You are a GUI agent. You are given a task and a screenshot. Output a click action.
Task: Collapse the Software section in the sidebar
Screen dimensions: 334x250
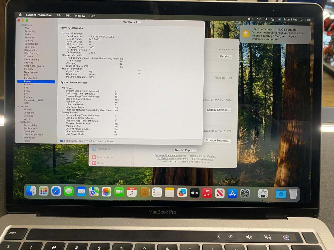[x=19, y=122]
